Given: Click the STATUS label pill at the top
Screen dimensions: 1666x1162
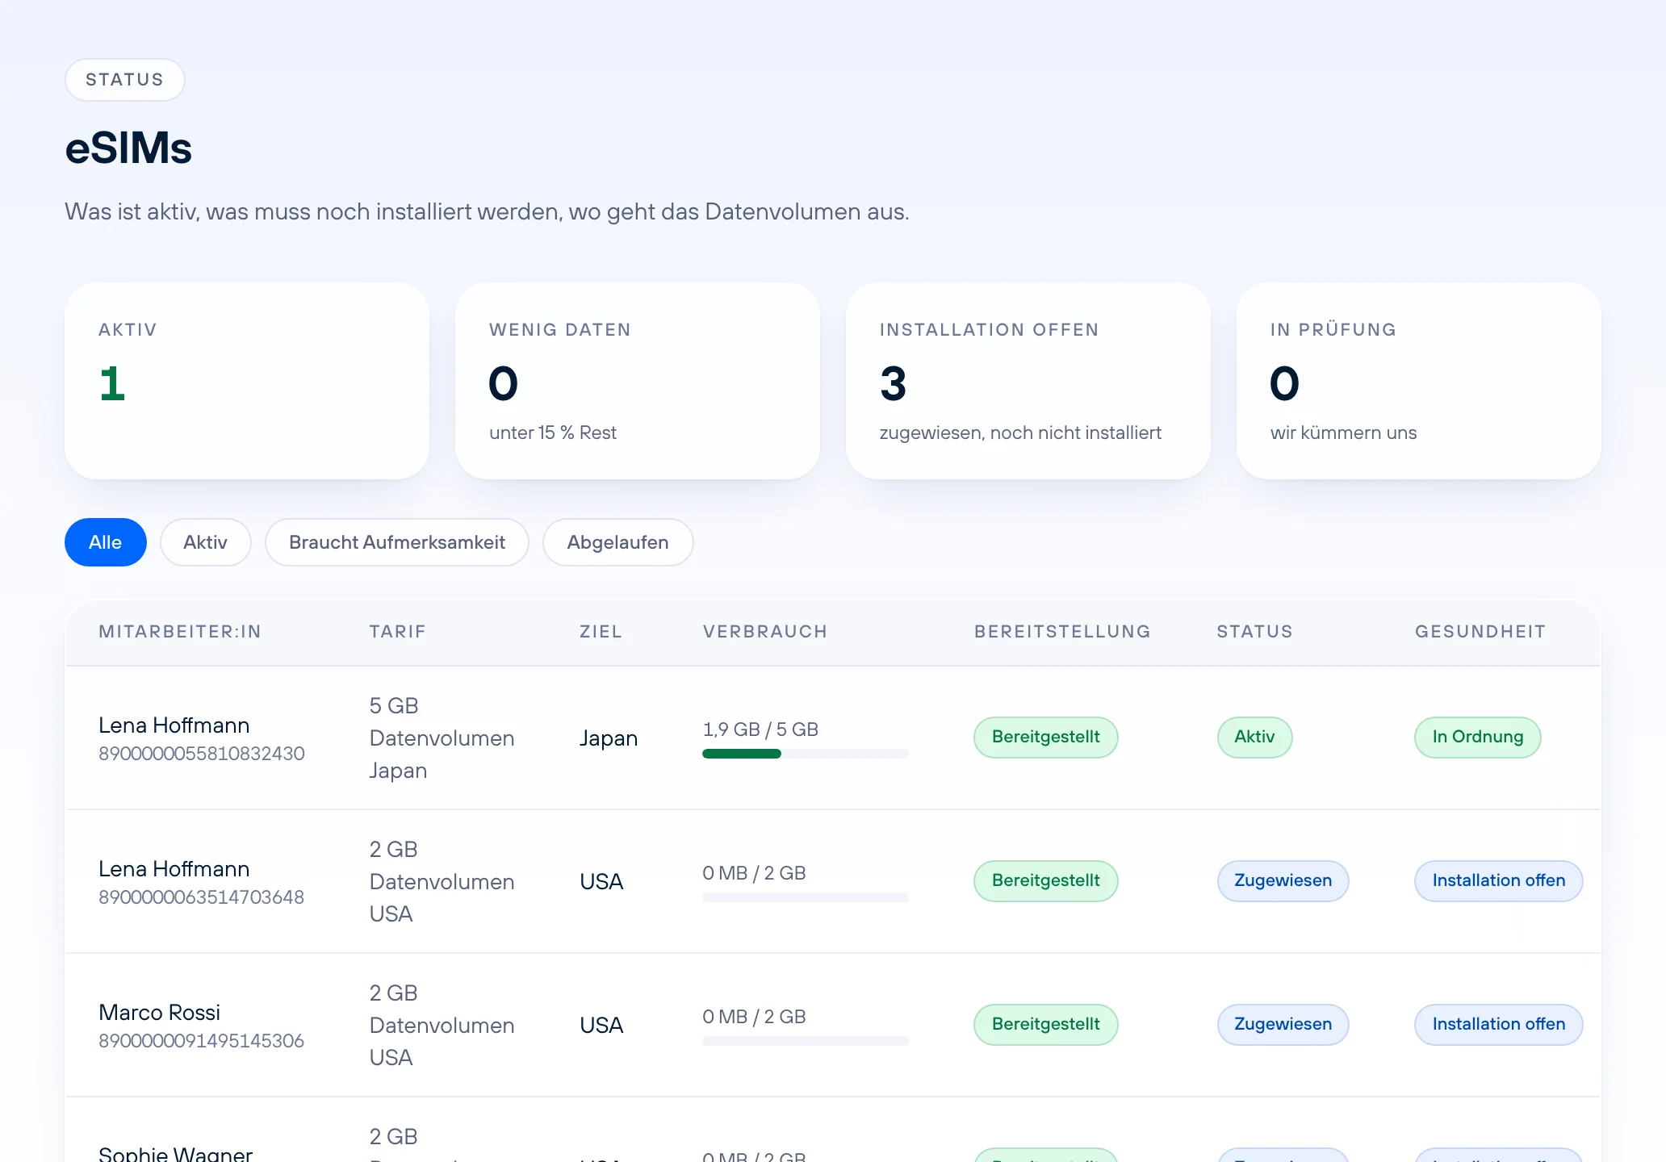Looking at the screenshot, I should coord(125,80).
